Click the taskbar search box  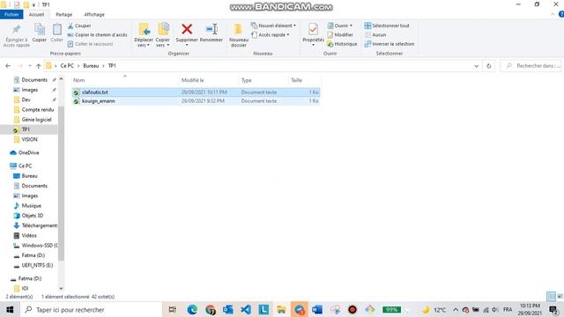(x=90, y=309)
